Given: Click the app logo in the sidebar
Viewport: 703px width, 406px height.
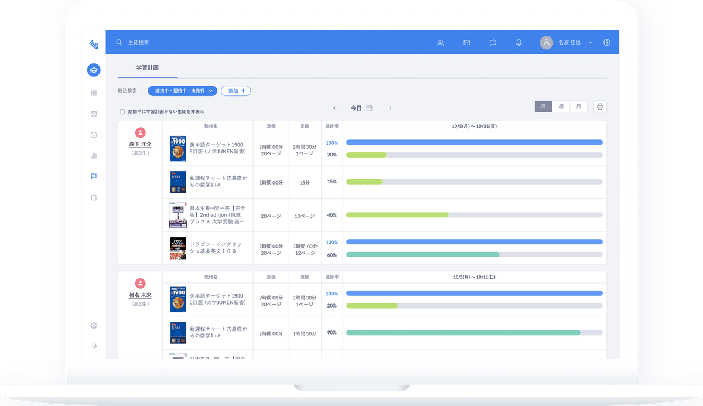Looking at the screenshot, I should click(x=94, y=44).
